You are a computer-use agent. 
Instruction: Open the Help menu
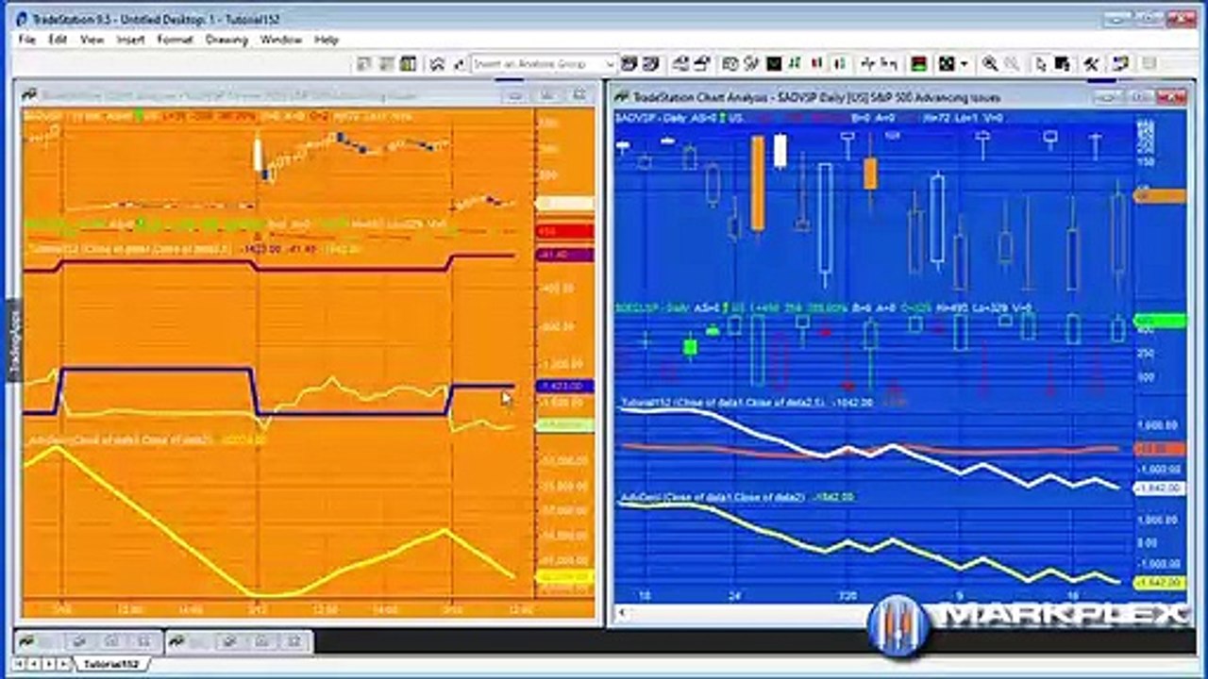point(326,40)
